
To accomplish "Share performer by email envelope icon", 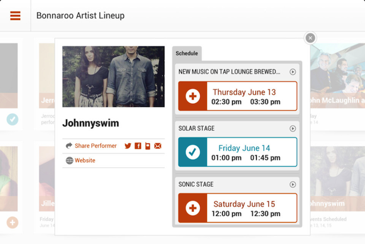I will (x=157, y=146).
